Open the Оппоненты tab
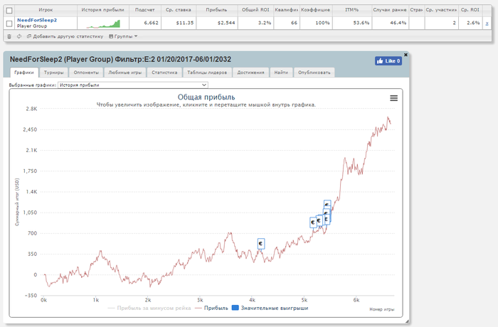The image size is (498, 327). [86, 73]
